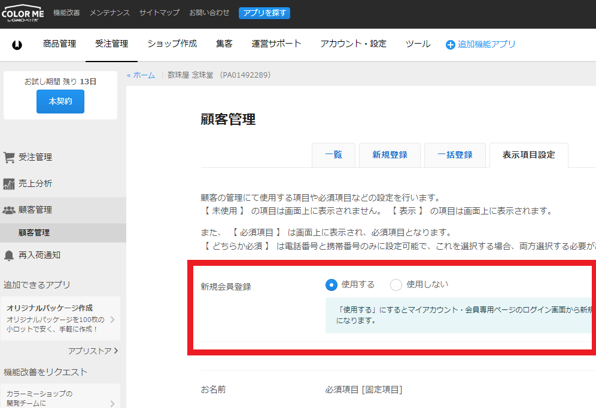Click the plus icon beside 追加機能アプリ
This screenshot has width=596, height=408.
451,45
